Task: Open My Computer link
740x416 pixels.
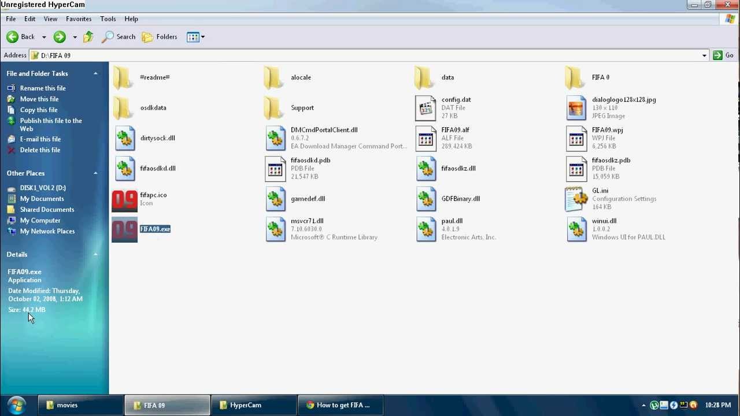Action: [x=40, y=221]
